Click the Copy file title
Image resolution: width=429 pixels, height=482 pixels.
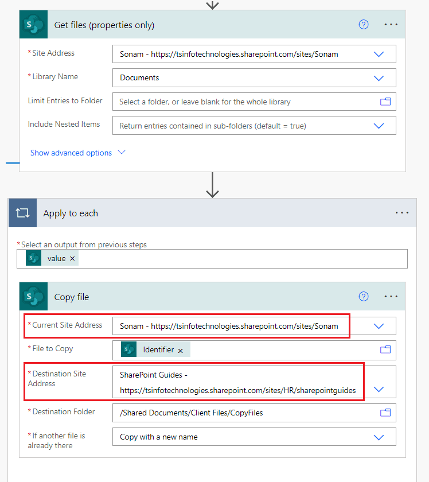72,297
